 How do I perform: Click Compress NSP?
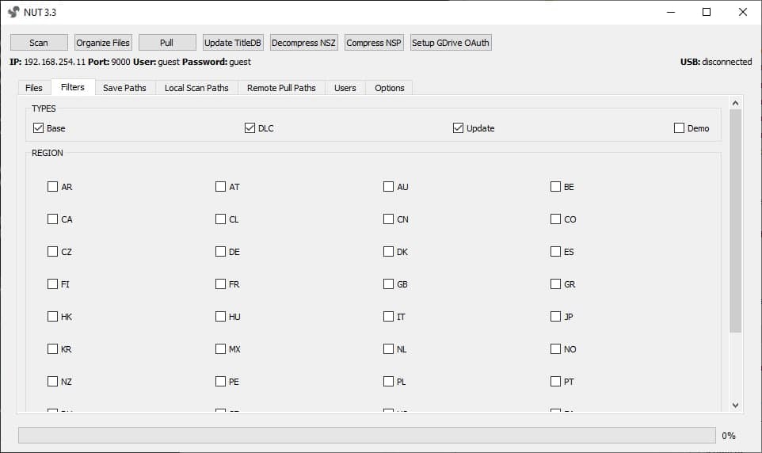click(x=374, y=43)
